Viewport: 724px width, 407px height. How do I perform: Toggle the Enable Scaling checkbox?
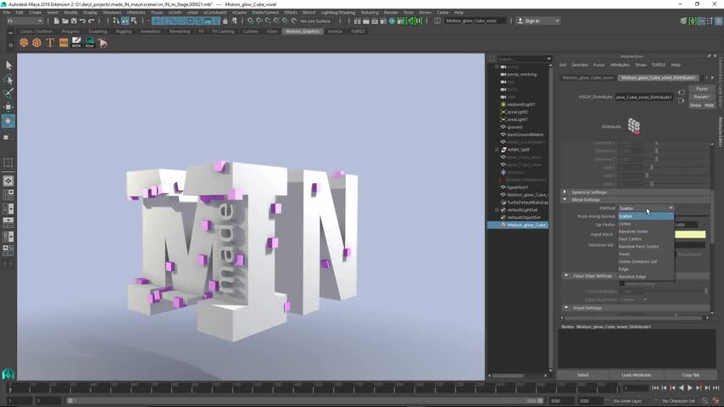pos(622,284)
